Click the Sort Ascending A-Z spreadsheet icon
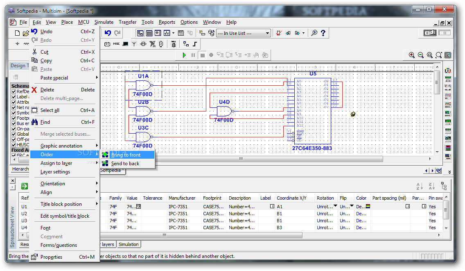 coord(419,186)
